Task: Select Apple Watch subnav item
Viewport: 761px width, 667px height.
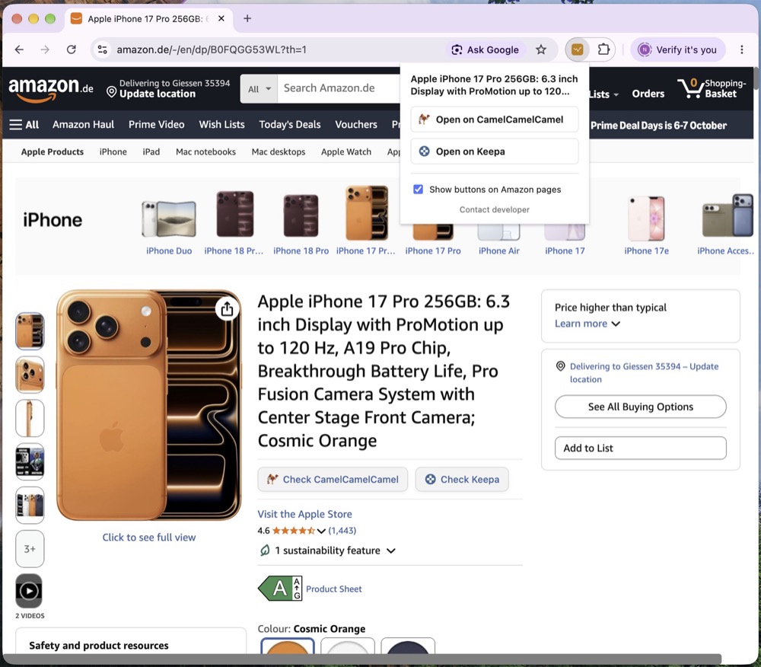Action: click(x=346, y=152)
